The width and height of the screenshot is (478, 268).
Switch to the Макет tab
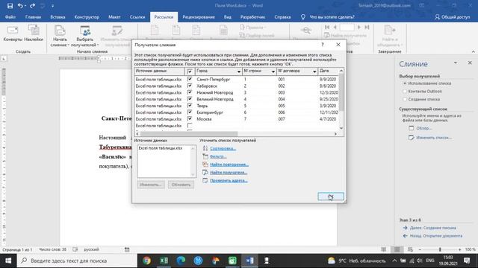(114, 17)
